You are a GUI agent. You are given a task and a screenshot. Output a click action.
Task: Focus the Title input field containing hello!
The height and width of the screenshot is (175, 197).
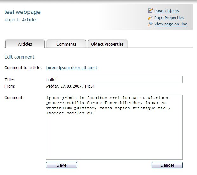114,80
